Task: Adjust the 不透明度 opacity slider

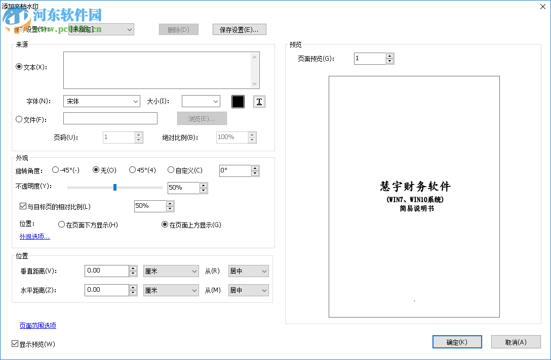Action: tap(115, 187)
